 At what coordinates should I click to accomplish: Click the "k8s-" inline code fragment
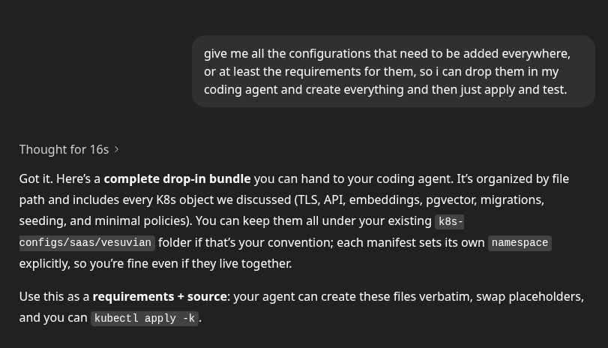(x=450, y=222)
